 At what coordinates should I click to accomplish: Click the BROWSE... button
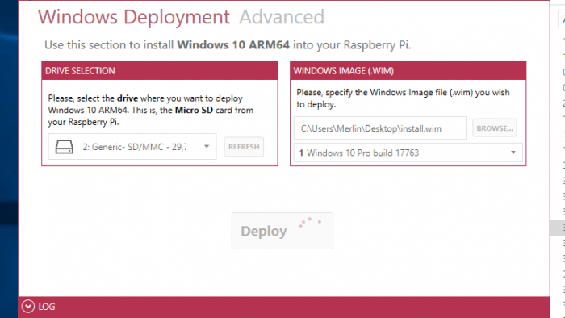(x=494, y=128)
